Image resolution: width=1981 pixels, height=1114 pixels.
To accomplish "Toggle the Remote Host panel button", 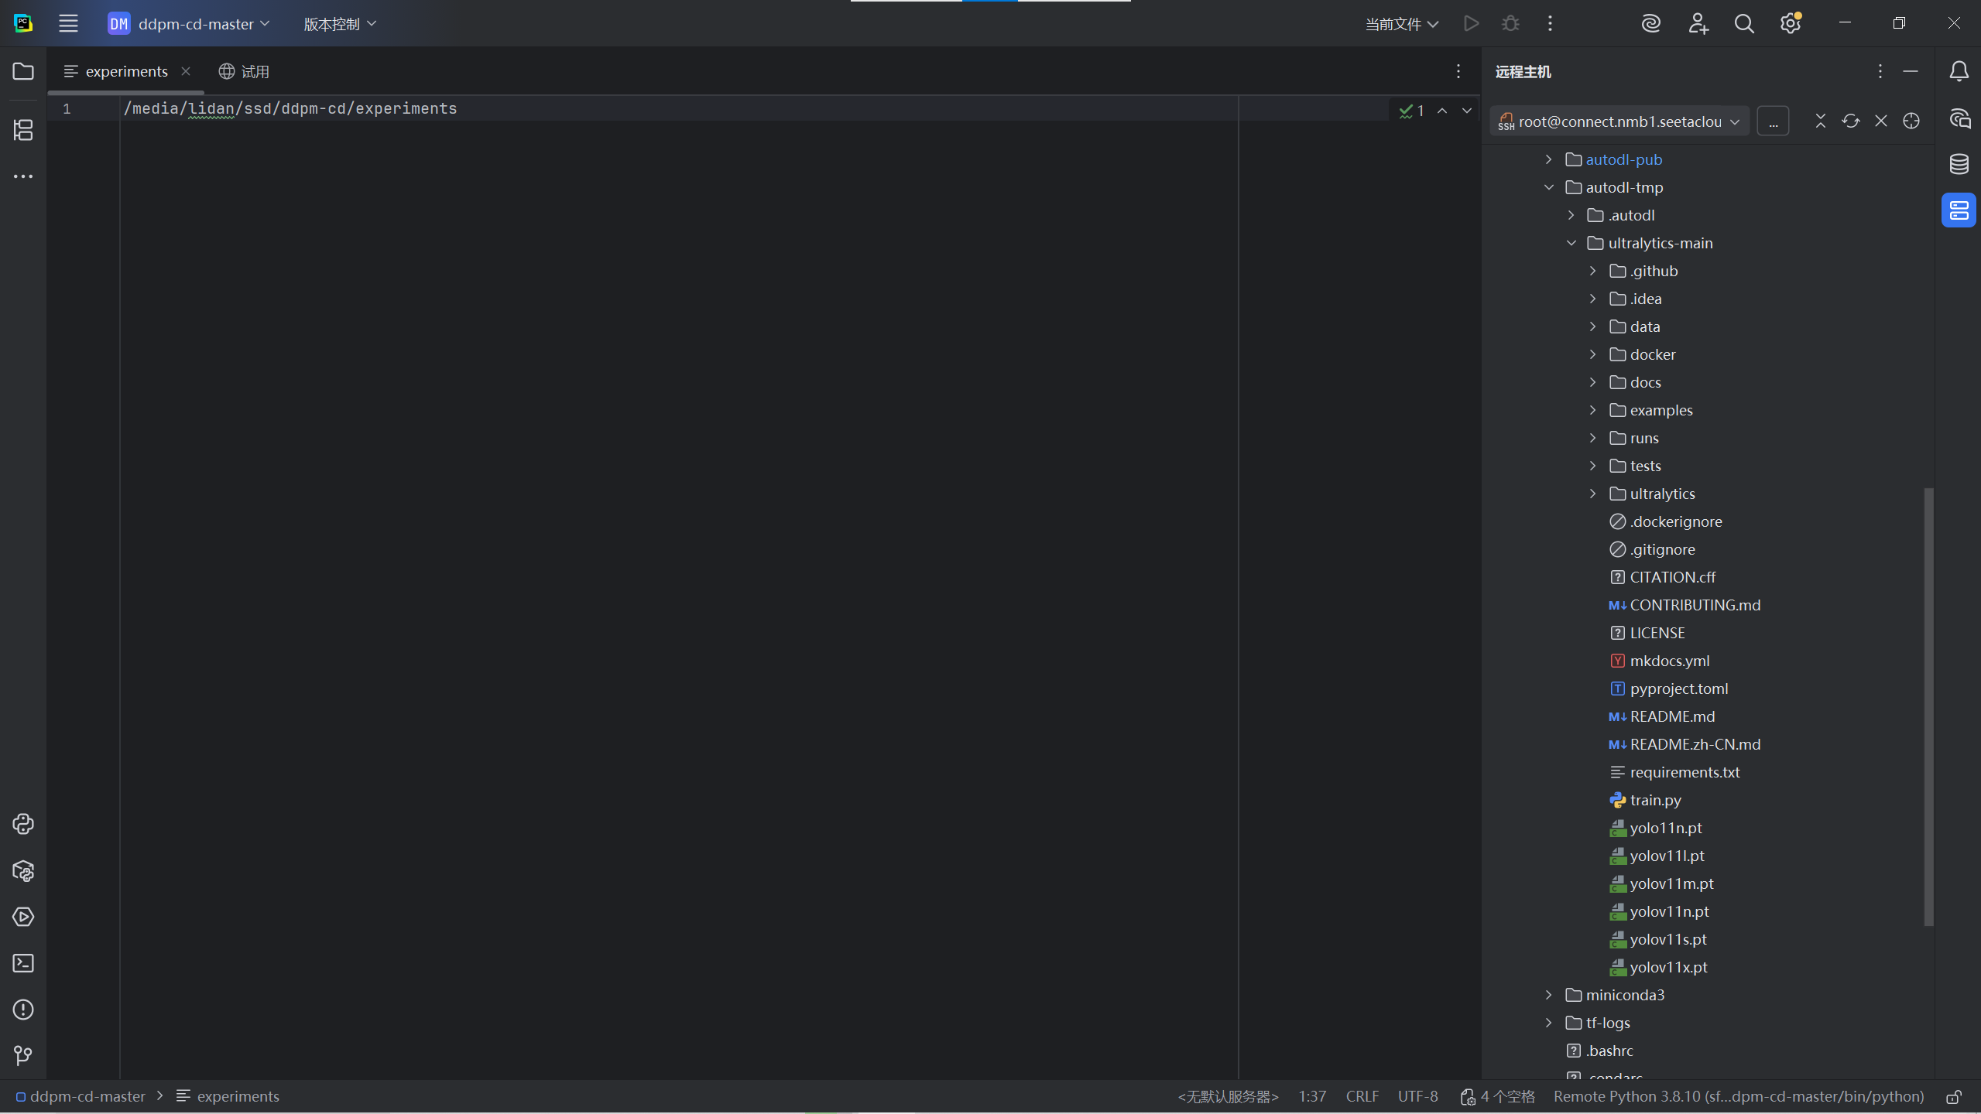I will click(x=1959, y=210).
